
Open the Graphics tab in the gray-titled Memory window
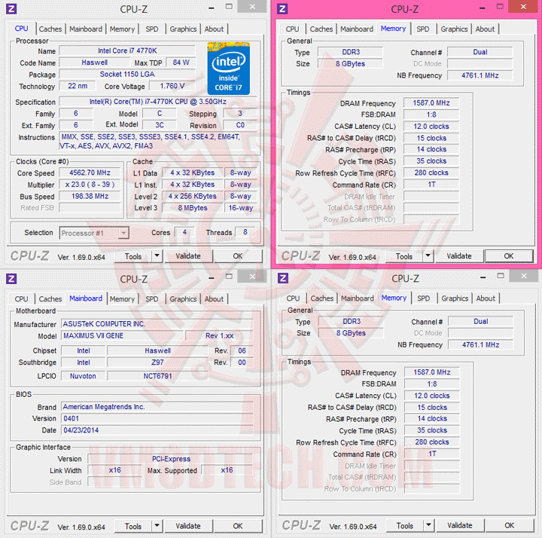click(x=455, y=298)
